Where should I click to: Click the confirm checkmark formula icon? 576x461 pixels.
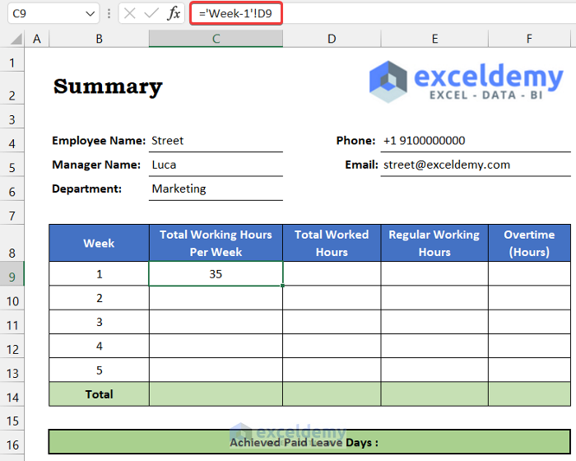point(151,14)
